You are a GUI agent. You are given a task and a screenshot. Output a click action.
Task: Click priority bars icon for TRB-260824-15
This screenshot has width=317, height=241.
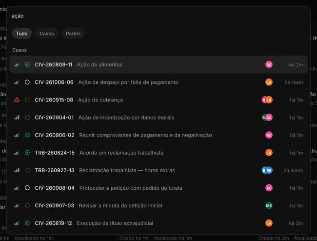[x=17, y=153]
